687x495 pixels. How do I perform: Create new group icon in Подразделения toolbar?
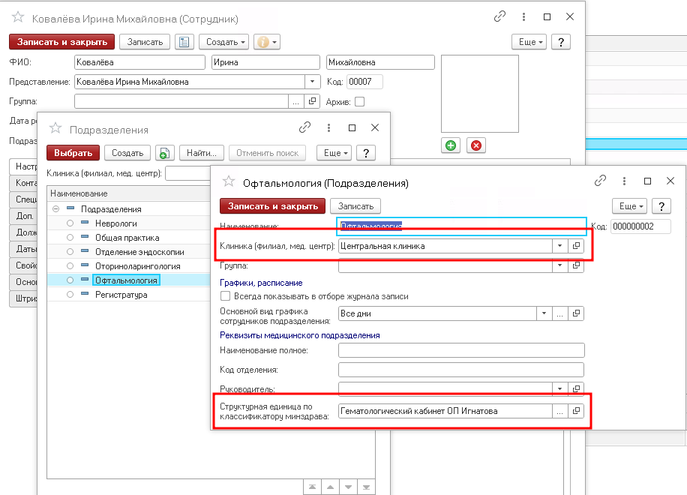coord(165,153)
